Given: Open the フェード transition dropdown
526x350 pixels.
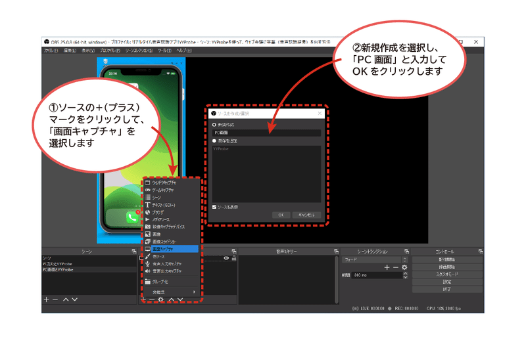Looking at the screenshot, I should pos(375,259).
